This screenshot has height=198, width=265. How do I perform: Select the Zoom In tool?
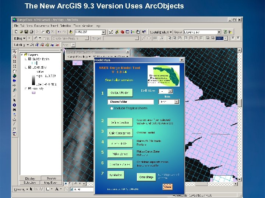[x=14, y=51]
